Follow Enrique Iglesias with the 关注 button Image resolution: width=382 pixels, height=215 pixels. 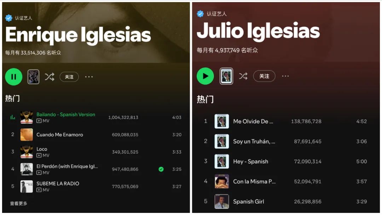[x=69, y=77]
